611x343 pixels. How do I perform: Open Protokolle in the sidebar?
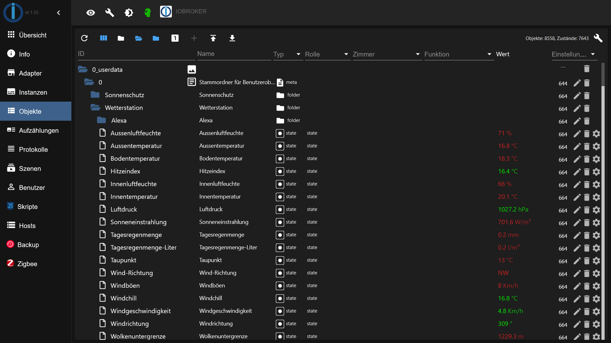[36, 149]
